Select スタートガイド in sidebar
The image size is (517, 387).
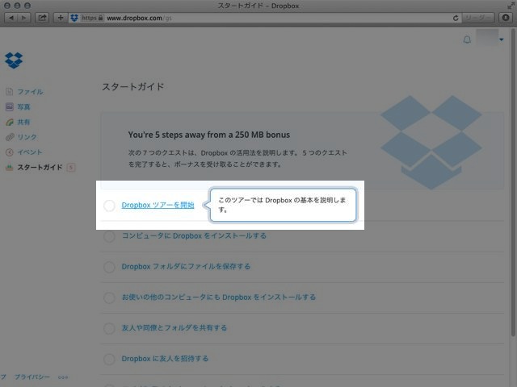pos(40,167)
